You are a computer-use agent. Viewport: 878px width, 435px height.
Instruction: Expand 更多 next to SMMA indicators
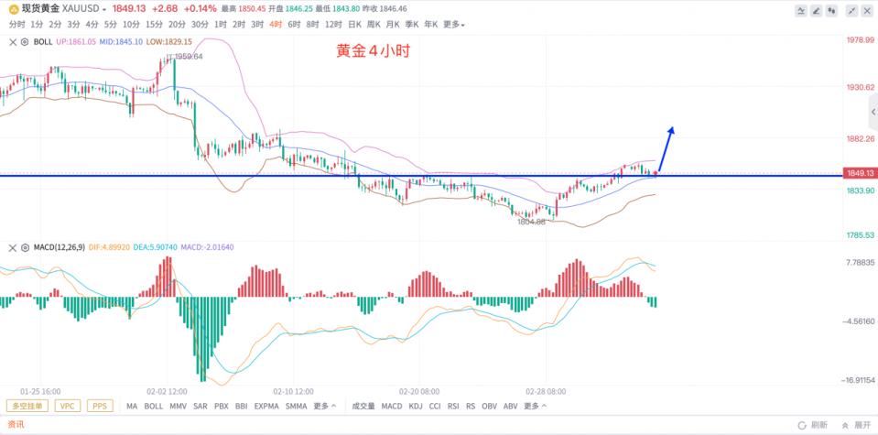[x=324, y=406]
